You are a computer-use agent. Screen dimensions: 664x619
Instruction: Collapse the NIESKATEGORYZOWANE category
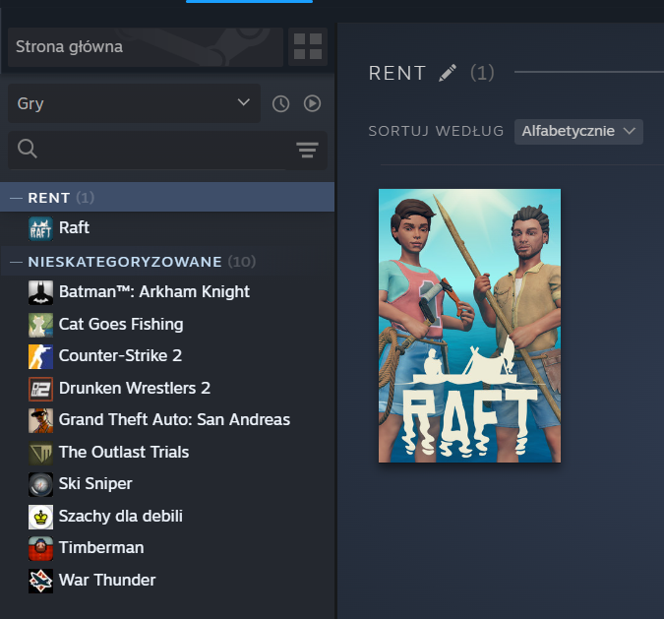(16, 262)
